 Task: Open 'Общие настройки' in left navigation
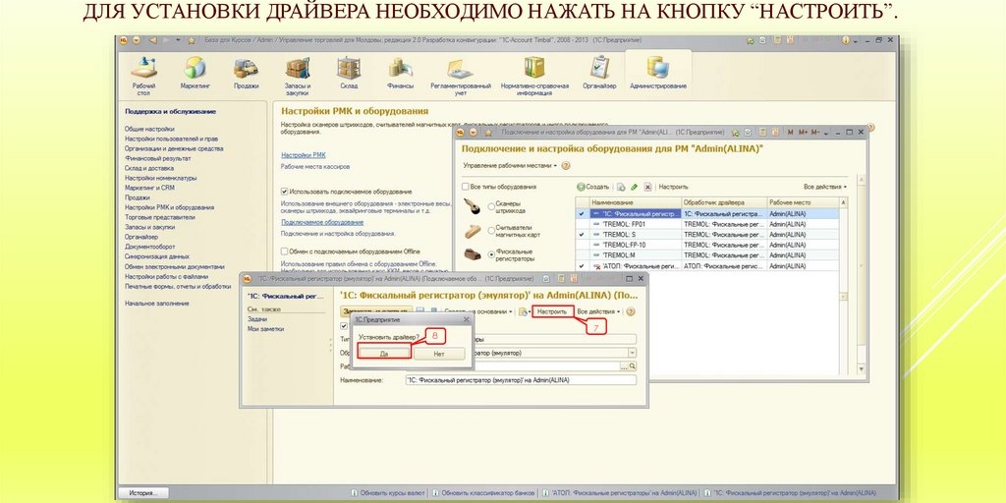pos(149,129)
